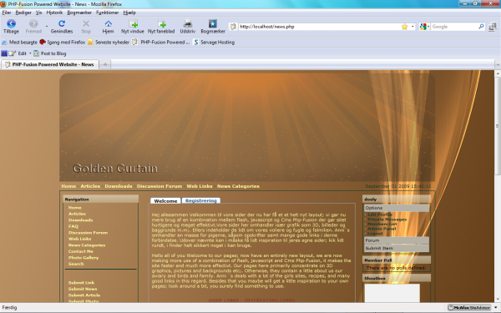Screen dimensions: 501x313
Task: Switch to the Registrering tab
Action: (201, 200)
